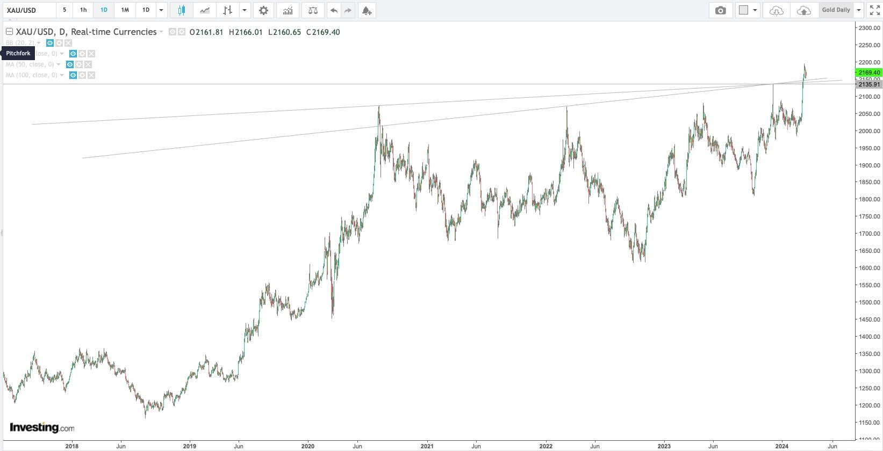Click the MA (50, close, 0) label

30,64
